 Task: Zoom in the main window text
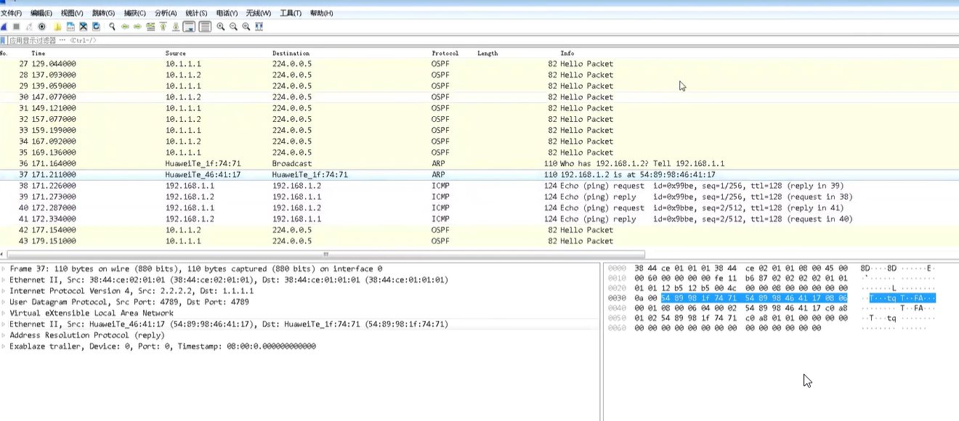(x=221, y=27)
